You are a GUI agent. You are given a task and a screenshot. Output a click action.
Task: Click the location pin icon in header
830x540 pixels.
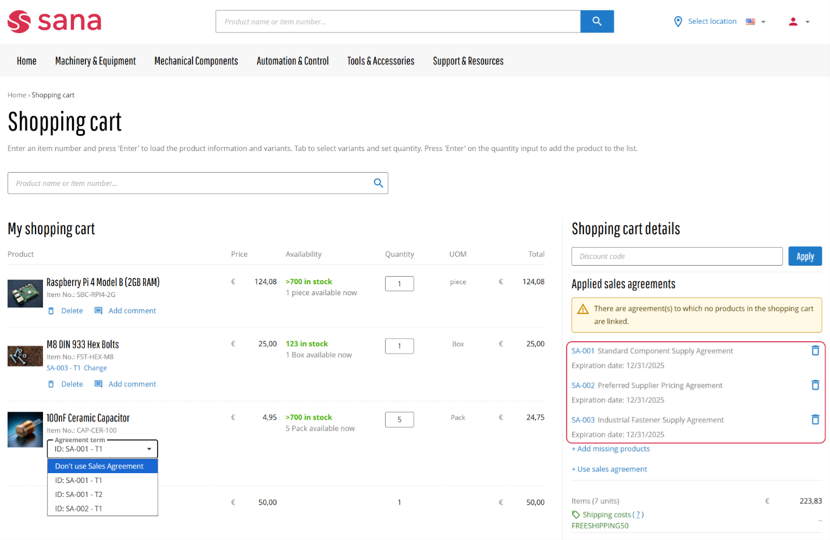[678, 22]
